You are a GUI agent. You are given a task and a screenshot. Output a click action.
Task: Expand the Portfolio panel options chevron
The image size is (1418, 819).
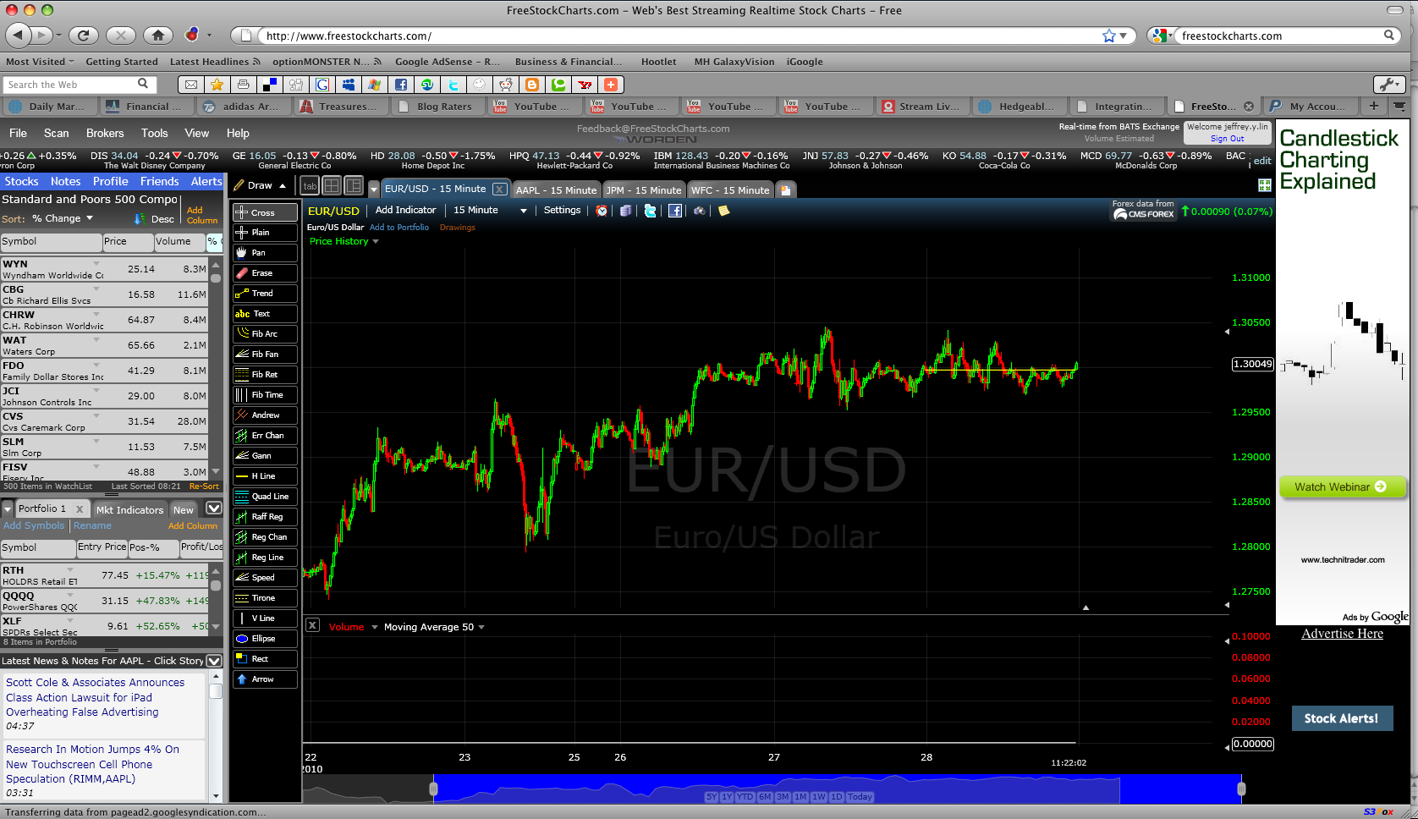[214, 508]
